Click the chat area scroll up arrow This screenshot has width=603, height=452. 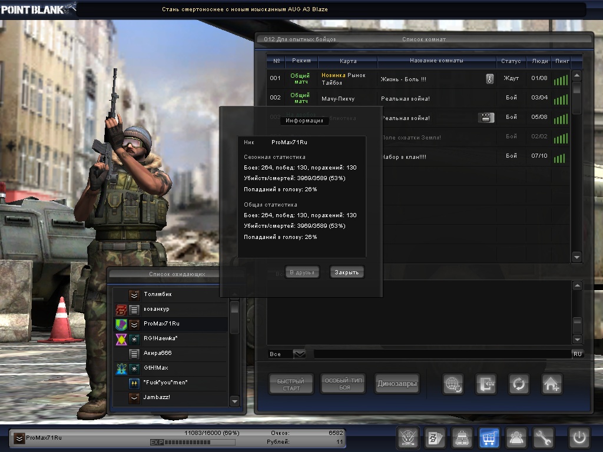click(x=577, y=285)
